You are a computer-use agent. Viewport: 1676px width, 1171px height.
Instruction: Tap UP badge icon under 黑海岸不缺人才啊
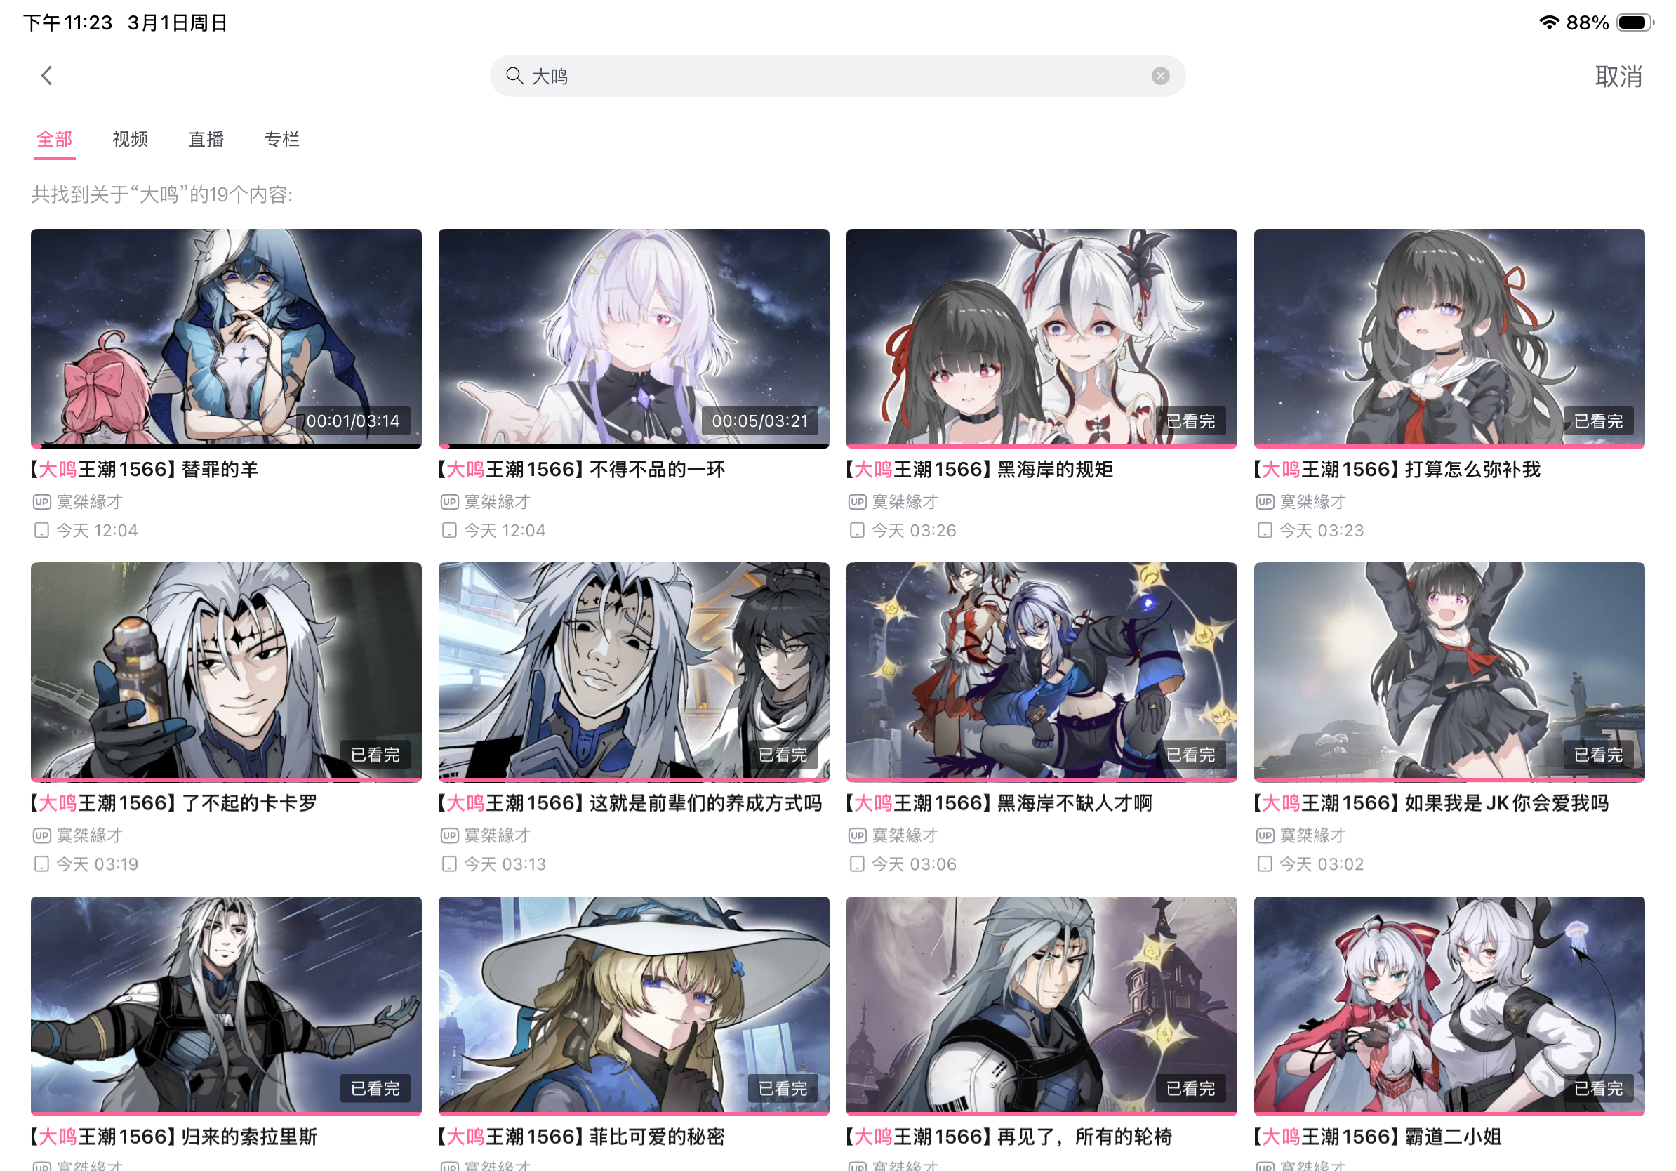click(x=857, y=835)
